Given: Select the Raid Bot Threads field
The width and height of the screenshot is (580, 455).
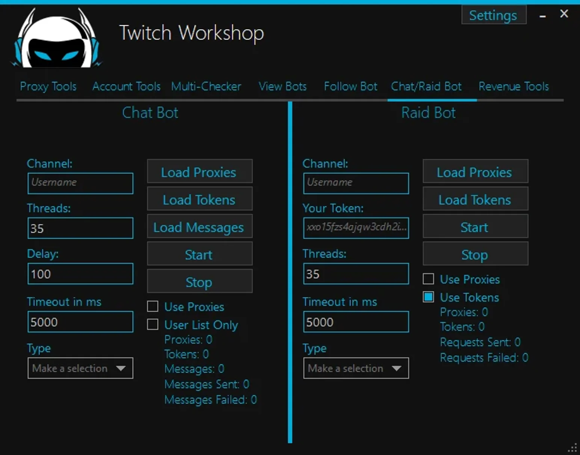Looking at the screenshot, I should tap(356, 274).
